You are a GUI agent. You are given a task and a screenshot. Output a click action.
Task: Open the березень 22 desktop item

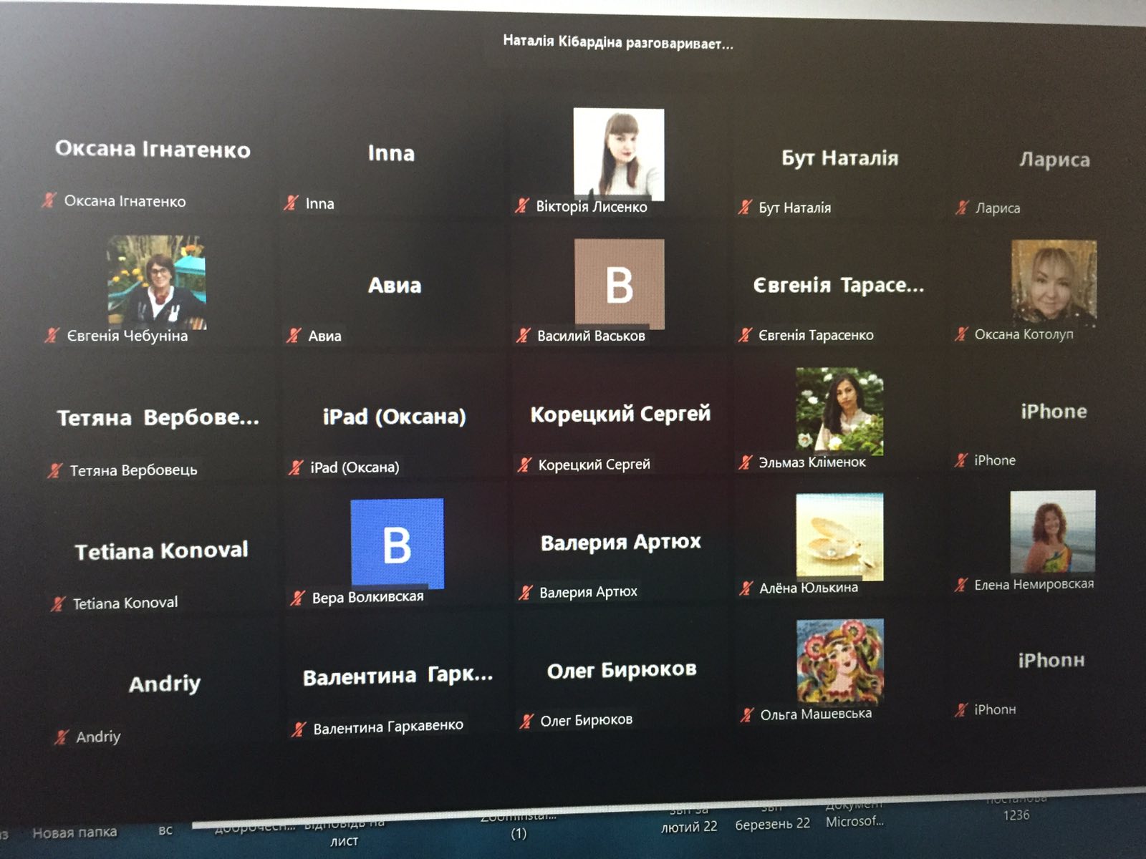pos(772,823)
